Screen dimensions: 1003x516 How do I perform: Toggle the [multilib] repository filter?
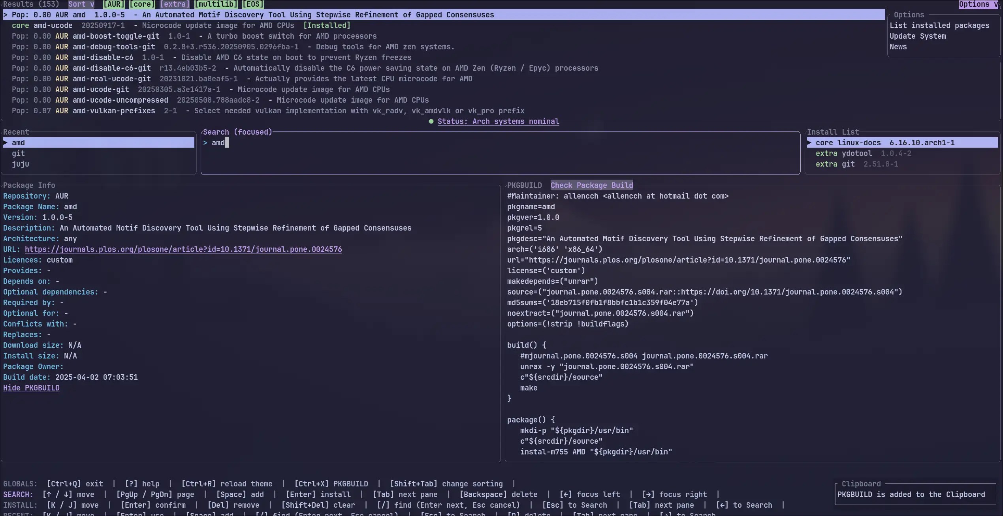point(216,4)
